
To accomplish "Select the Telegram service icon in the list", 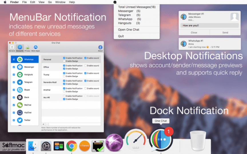I will [20, 82].
